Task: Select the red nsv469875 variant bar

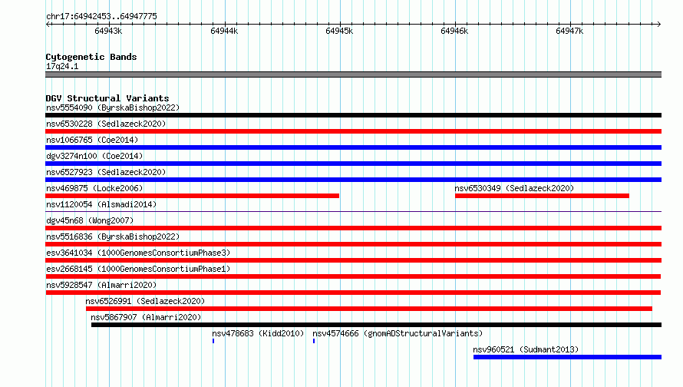Action: [192, 196]
